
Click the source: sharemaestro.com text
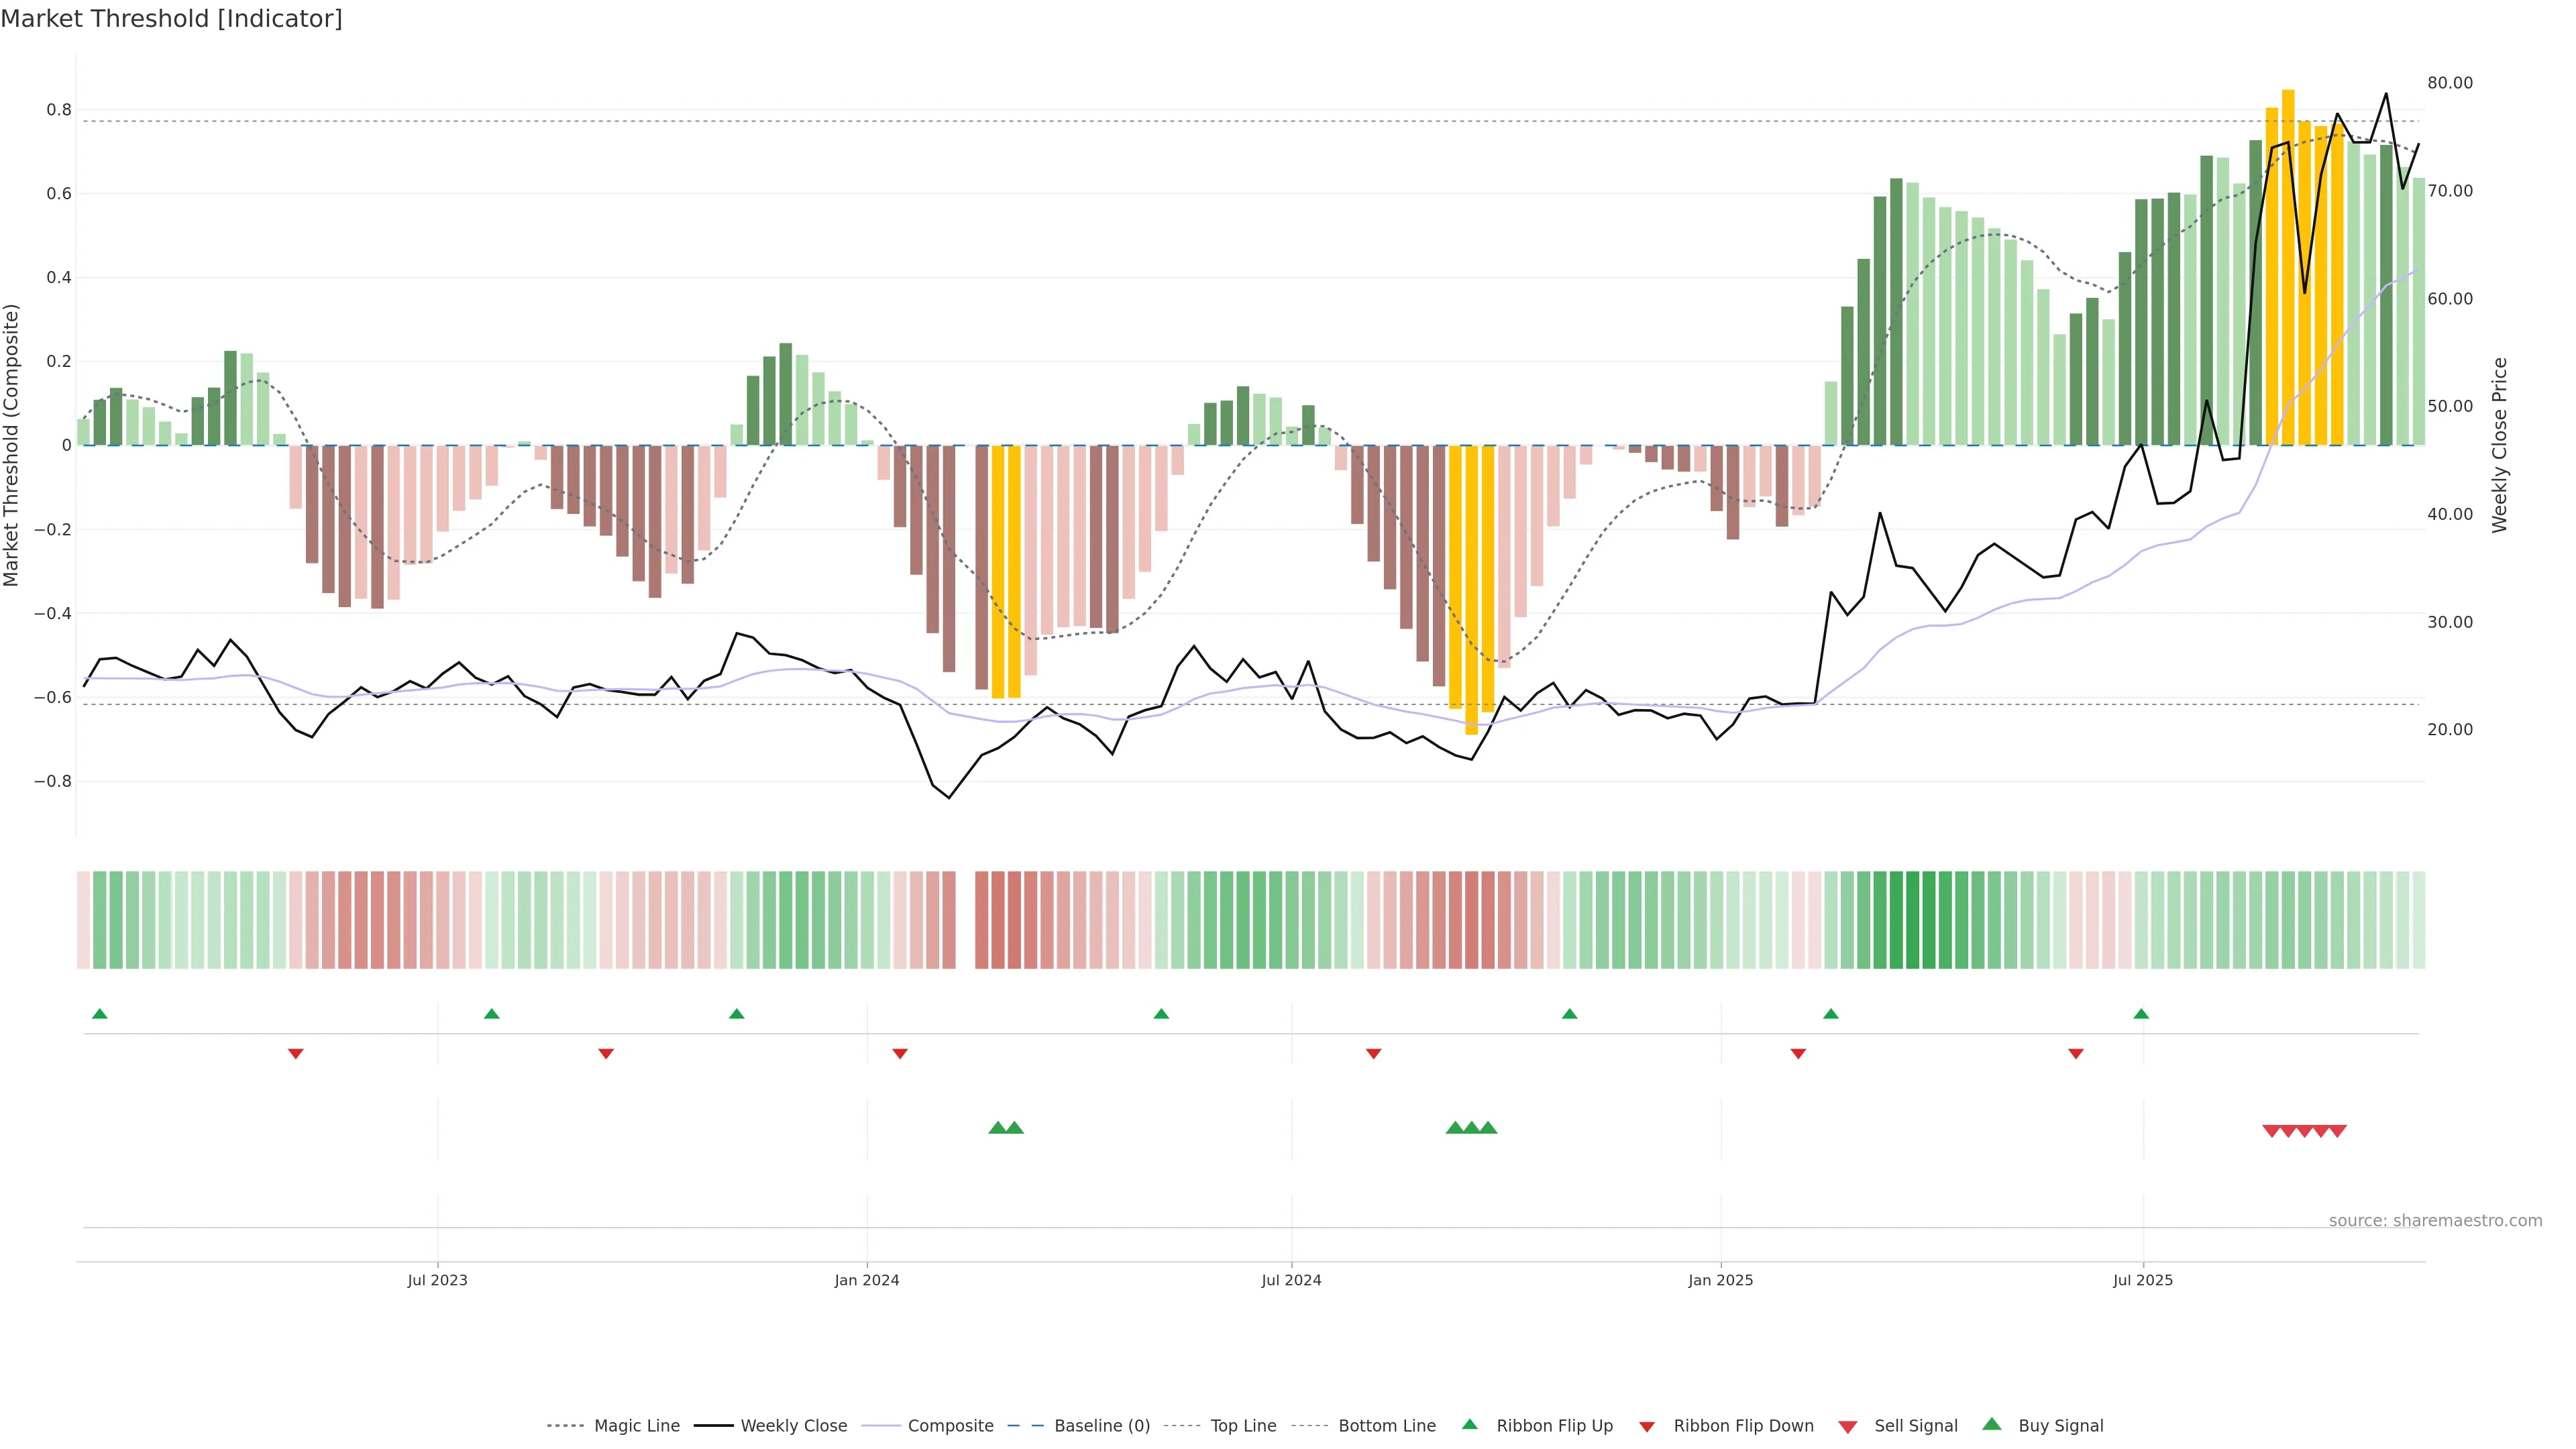2435,1221
